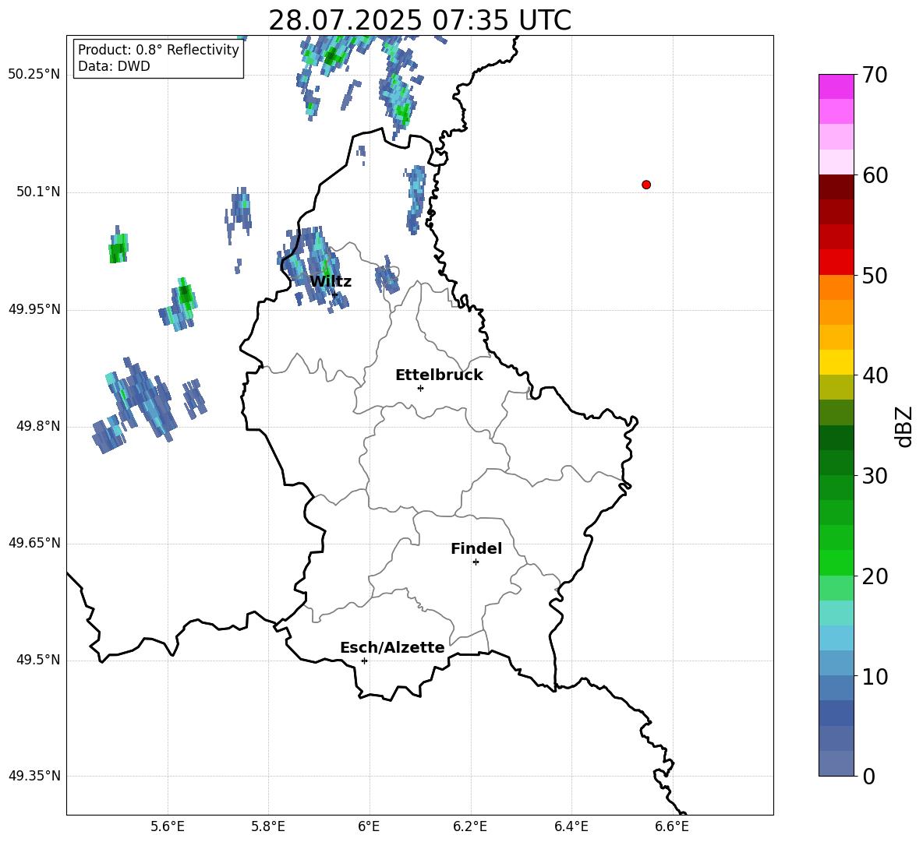Click the Ettelbruck city label

pos(439,375)
